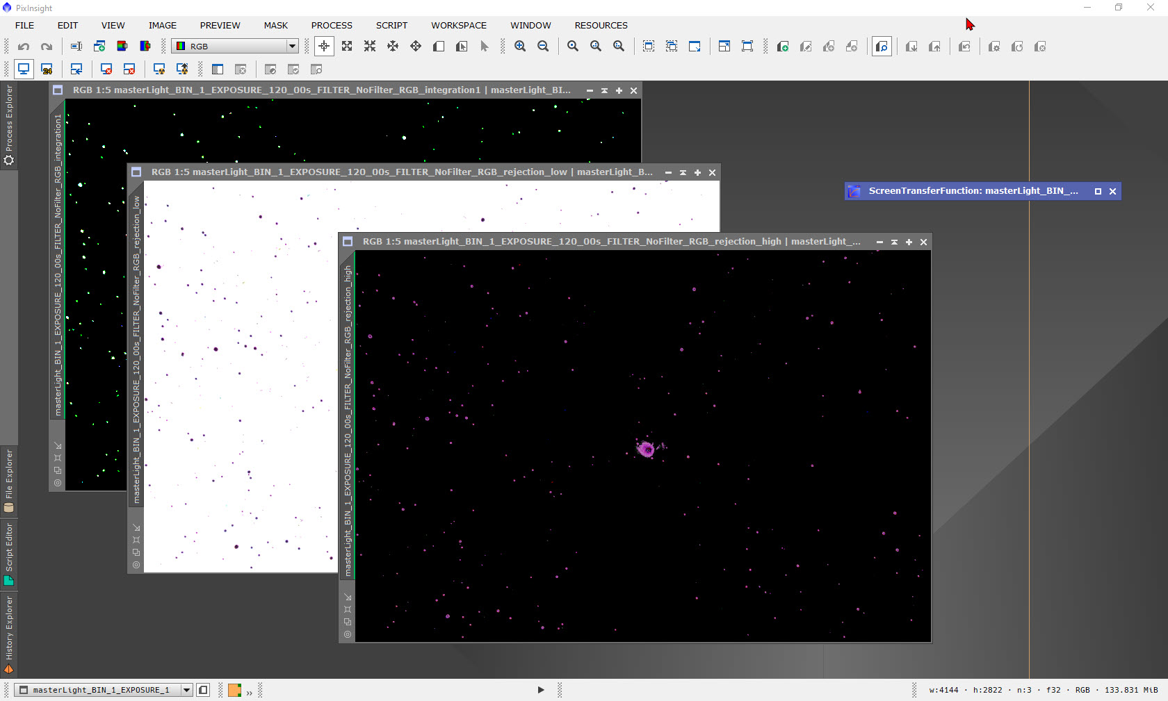
Task: Select the New Preview mode tool
Action: (x=439, y=47)
